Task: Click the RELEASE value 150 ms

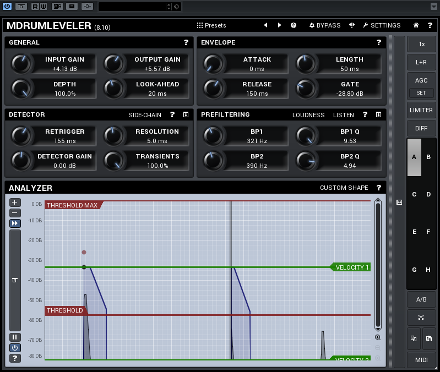Action: click(257, 94)
